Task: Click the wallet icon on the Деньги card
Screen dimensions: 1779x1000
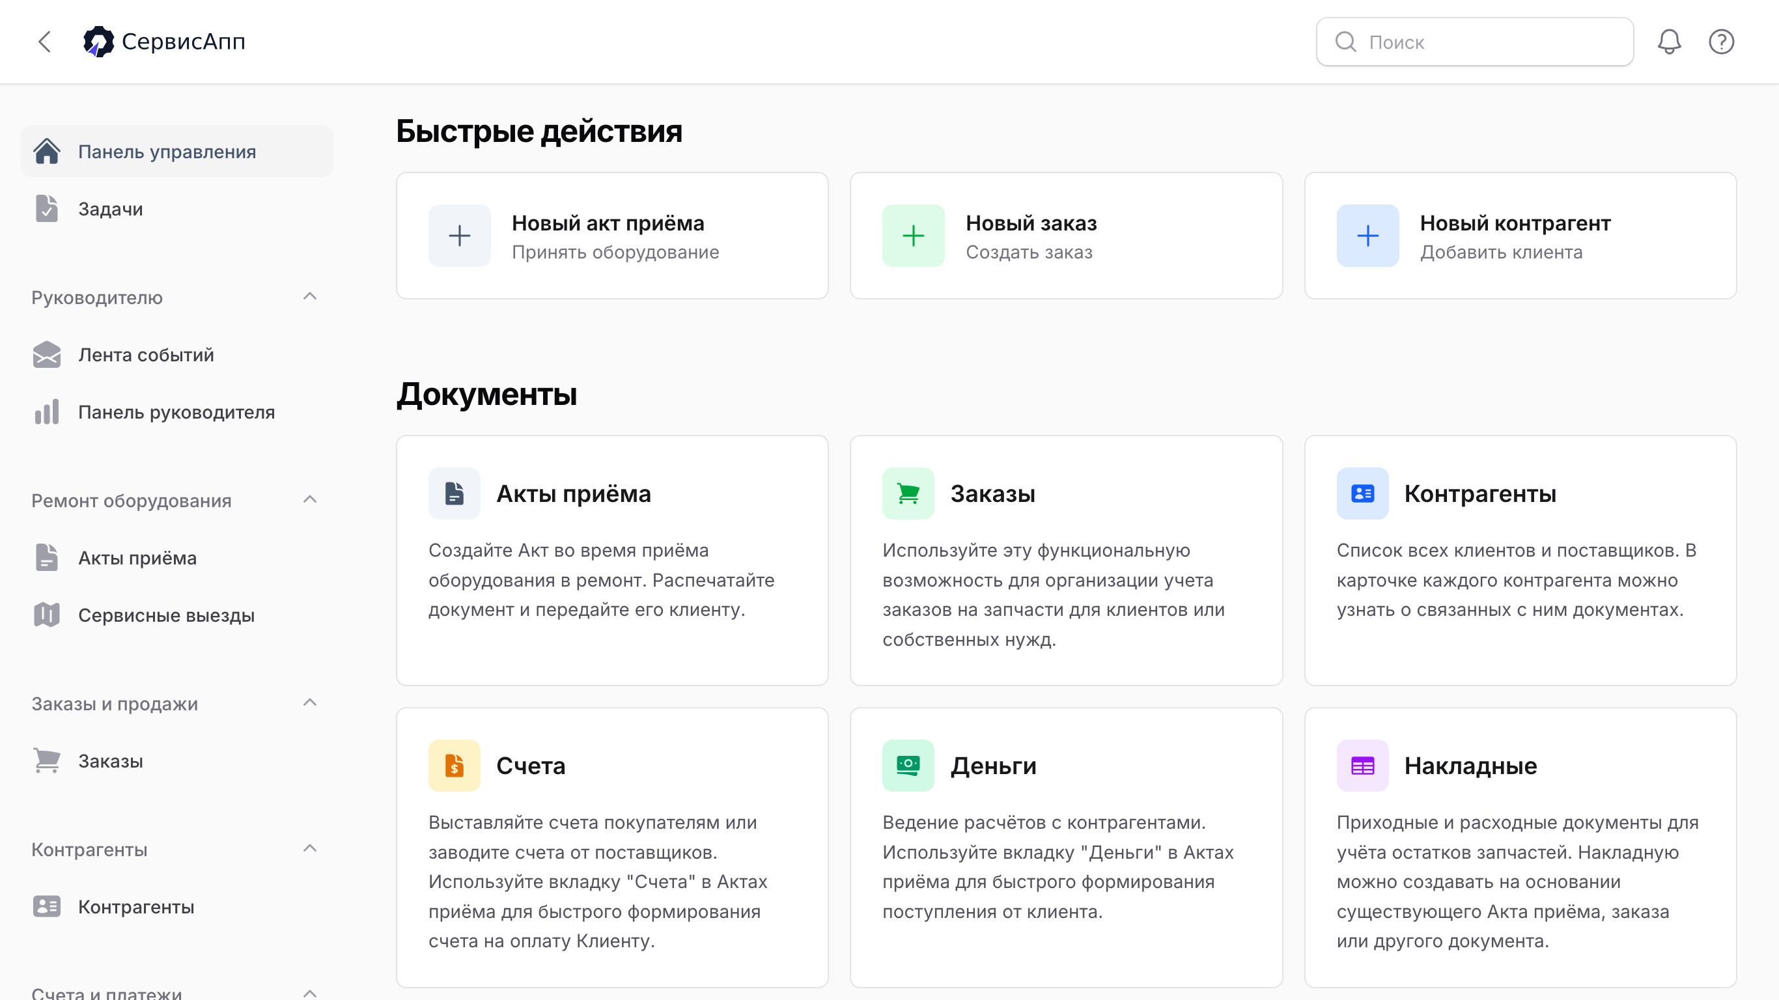Action: 908,765
